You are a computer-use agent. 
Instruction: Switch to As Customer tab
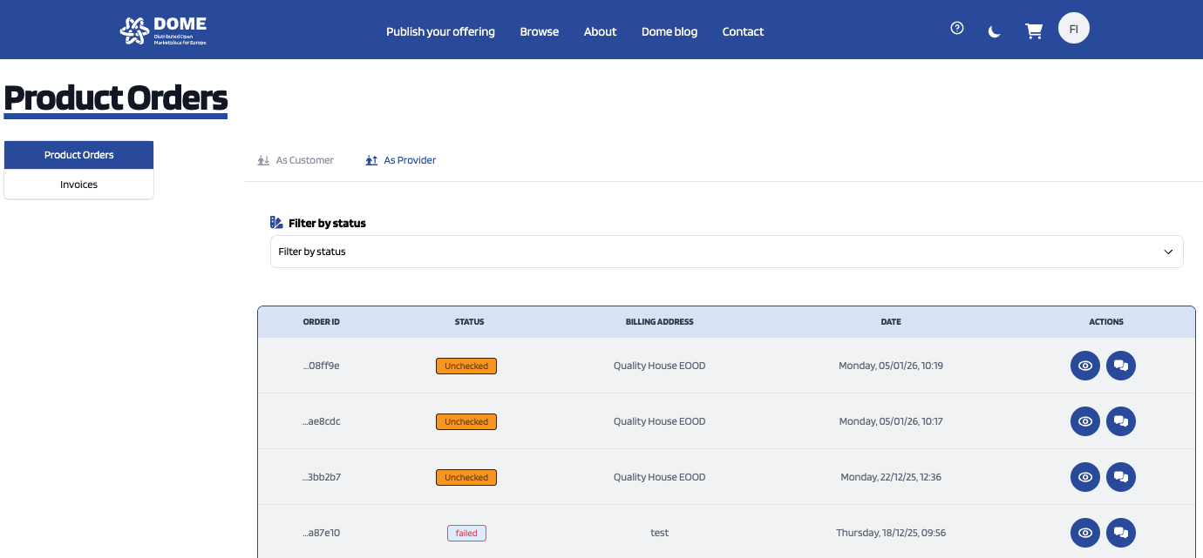click(x=296, y=160)
